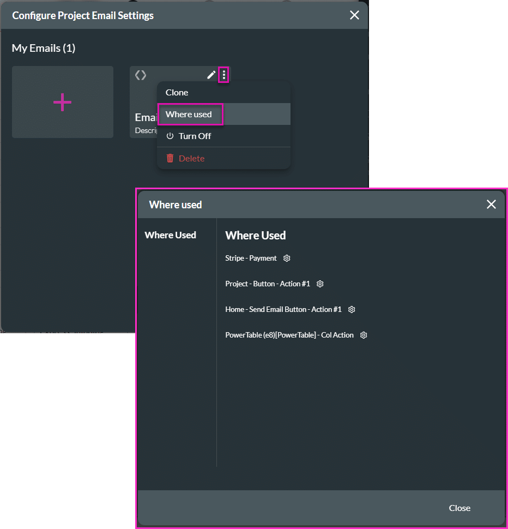Click the pencil edit icon on the email card
Screen dimensions: 508x529
pyautogui.click(x=211, y=75)
